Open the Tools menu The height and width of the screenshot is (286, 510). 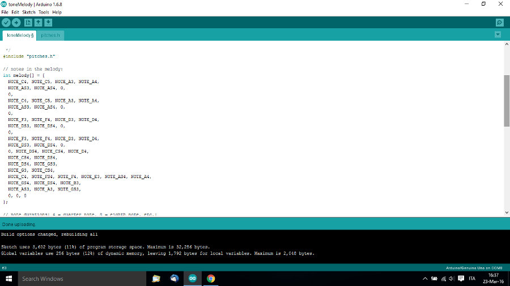(44, 12)
